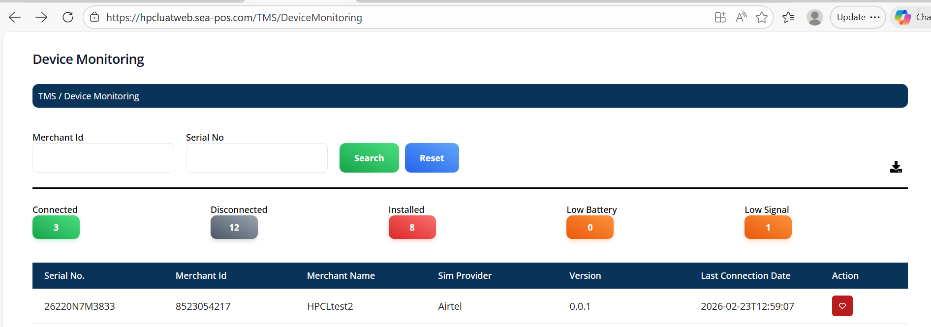Click the red heart action icon
Screen dimensions: 931x327
click(842, 306)
